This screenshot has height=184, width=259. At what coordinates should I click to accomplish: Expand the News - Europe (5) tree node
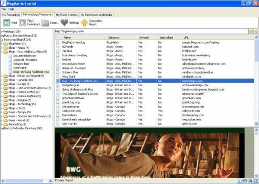pos(2,112)
